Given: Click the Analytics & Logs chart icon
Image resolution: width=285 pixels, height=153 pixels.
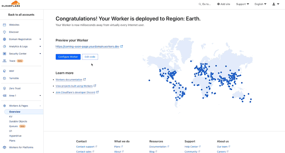Looking at the screenshot, I should pos(4,46).
